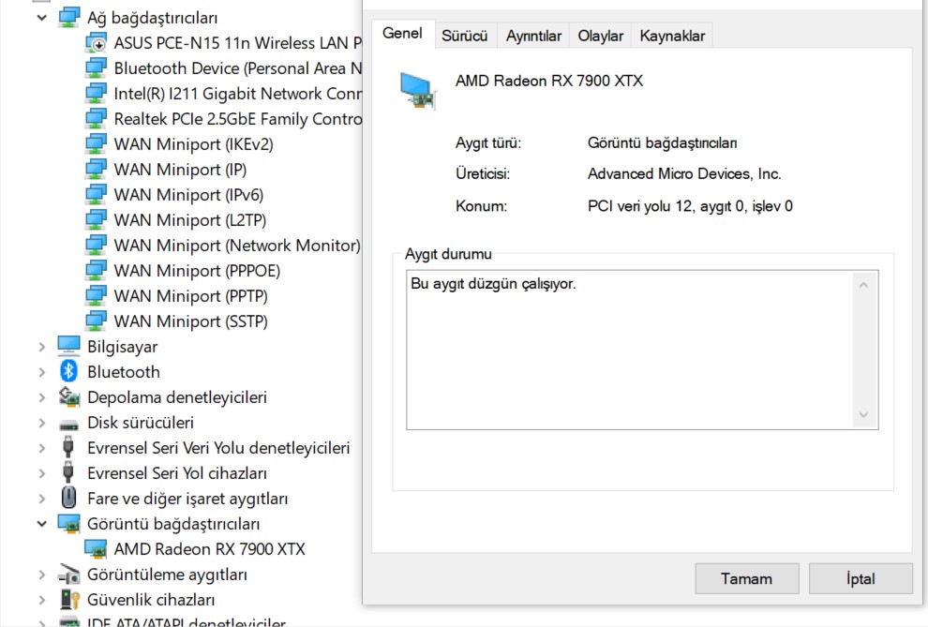Viewport: 928px width, 627px height.
Task: Click the Realtek PCIe 2.5GbE adapter icon
Action: [96, 119]
